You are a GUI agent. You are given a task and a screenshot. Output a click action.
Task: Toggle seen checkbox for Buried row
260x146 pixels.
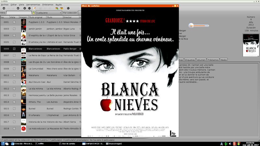[14, 109]
